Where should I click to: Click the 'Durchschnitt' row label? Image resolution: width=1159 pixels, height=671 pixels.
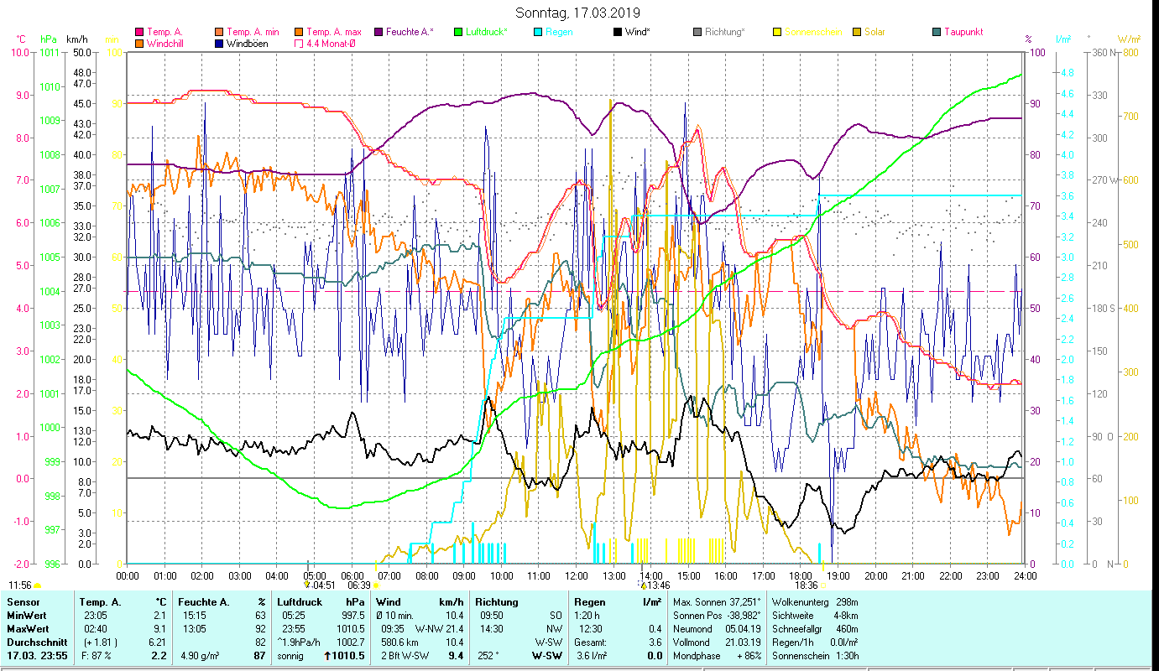36,642
